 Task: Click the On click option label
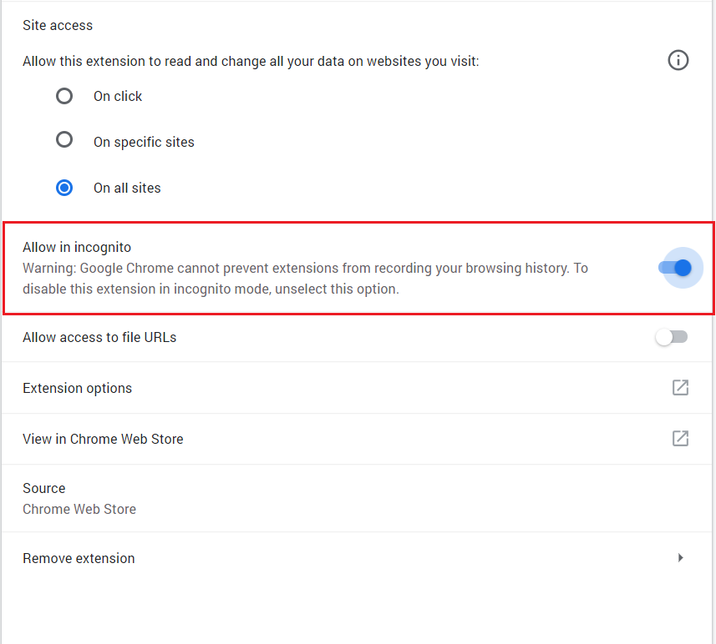tap(118, 96)
